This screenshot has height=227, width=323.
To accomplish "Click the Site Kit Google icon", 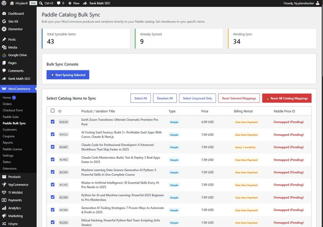I will tap(4, 22).
